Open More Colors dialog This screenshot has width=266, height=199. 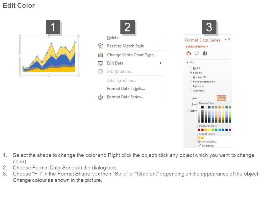209,142
